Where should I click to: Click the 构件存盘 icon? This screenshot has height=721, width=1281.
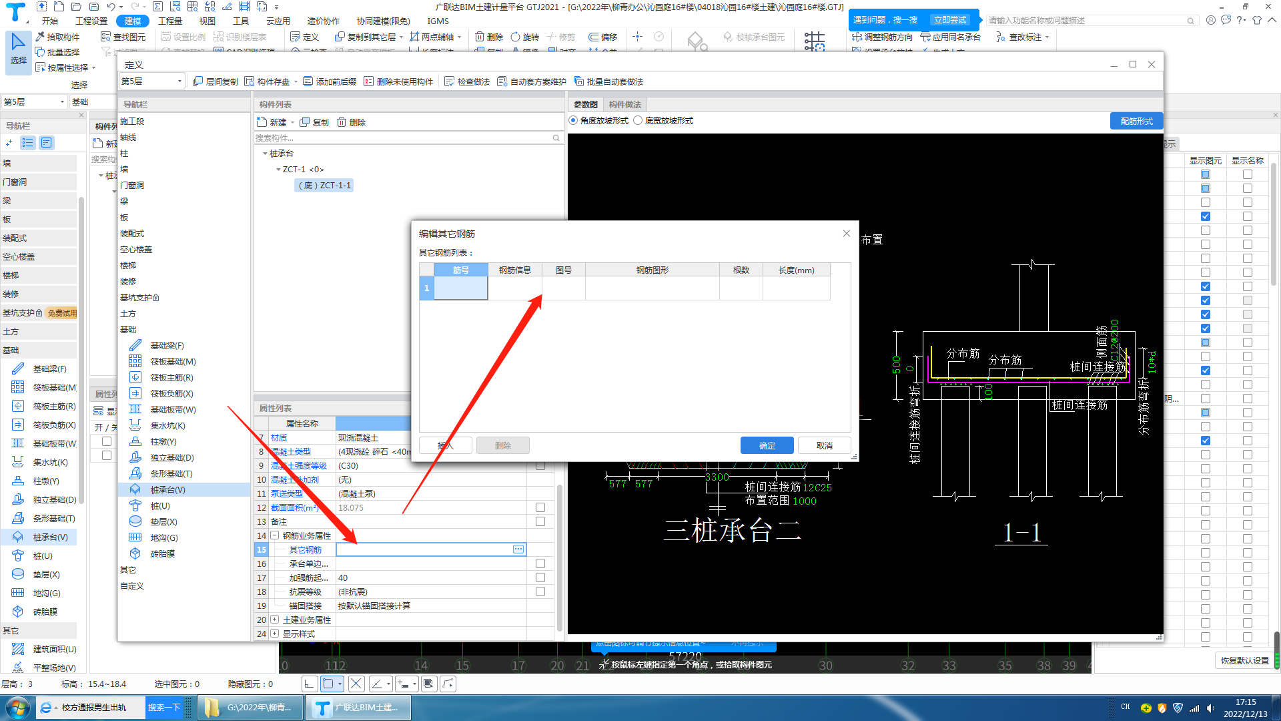pyautogui.click(x=249, y=81)
